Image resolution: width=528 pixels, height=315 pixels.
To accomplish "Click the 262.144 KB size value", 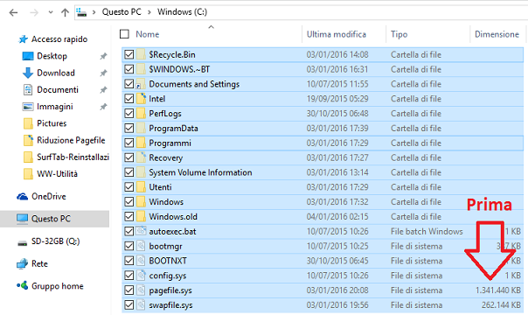I will click(x=501, y=304).
